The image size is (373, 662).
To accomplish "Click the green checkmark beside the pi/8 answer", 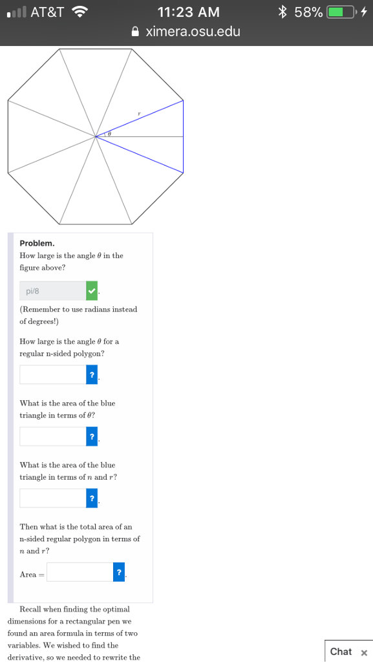I will (x=91, y=290).
